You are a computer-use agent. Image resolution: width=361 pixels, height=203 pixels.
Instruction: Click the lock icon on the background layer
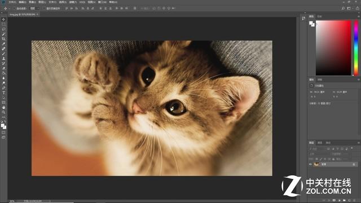click(x=354, y=164)
